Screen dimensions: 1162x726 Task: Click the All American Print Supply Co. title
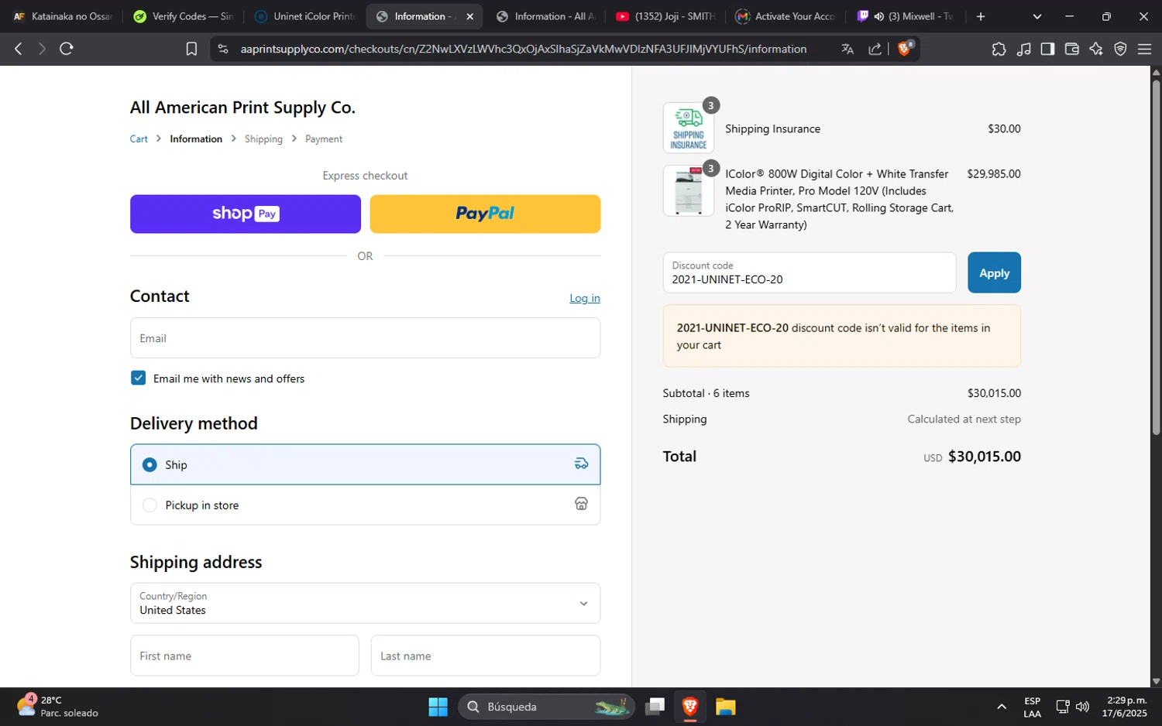[x=242, y=108]
